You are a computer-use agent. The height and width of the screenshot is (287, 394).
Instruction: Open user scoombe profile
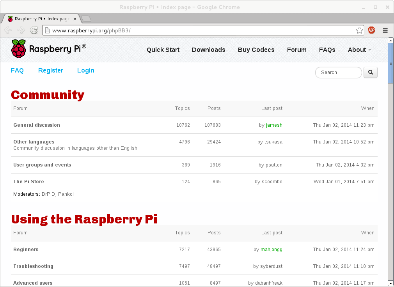click(x=272, y=182)
